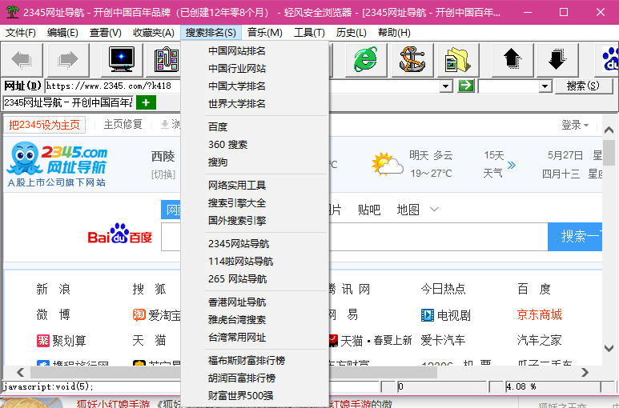
Task: Click the 搜索(S) button
Action: 583,86
